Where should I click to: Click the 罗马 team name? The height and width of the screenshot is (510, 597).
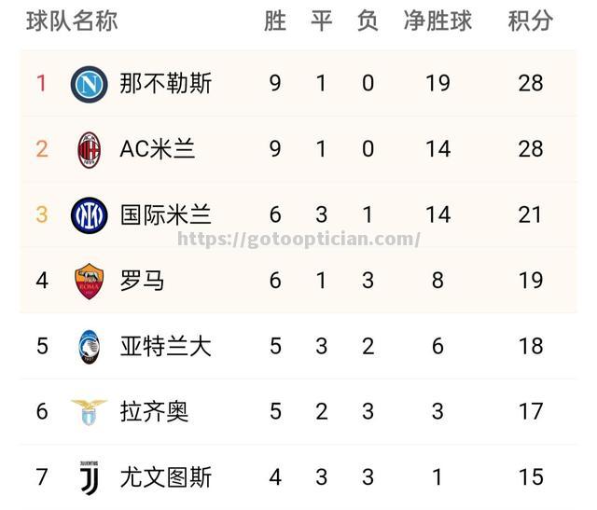142,281
